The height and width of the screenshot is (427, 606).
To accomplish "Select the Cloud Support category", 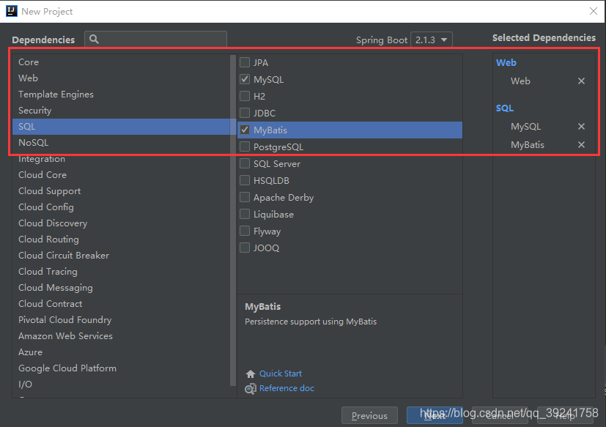I will click(x=122, y=191).
